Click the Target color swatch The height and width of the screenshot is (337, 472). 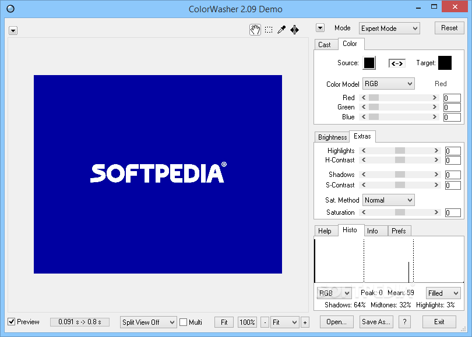(x=445, y=63)
